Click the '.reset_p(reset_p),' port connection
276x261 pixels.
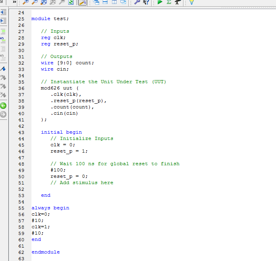(78, 101)
